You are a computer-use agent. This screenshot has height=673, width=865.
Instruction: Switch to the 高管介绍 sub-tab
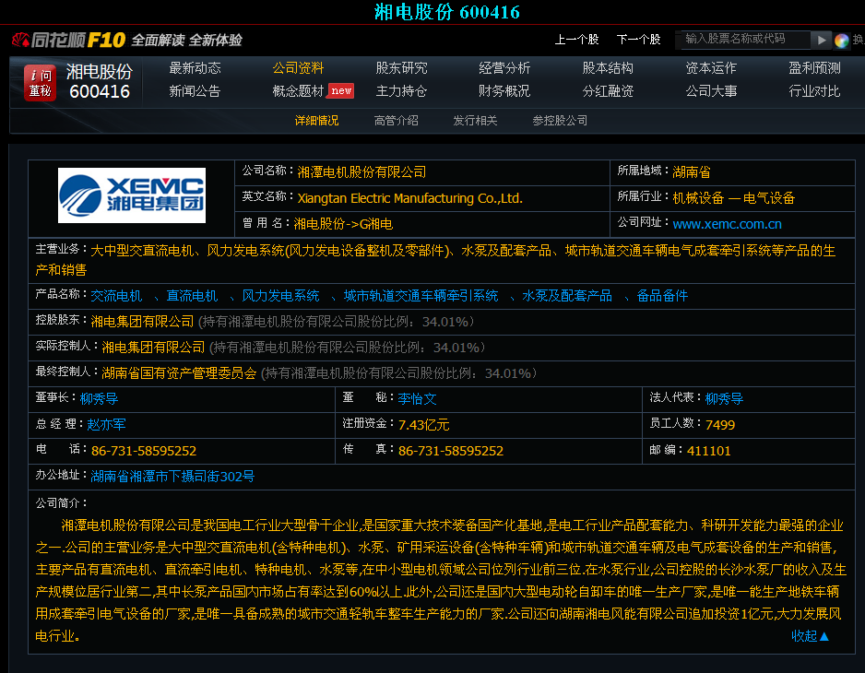(x=397, y=120)
